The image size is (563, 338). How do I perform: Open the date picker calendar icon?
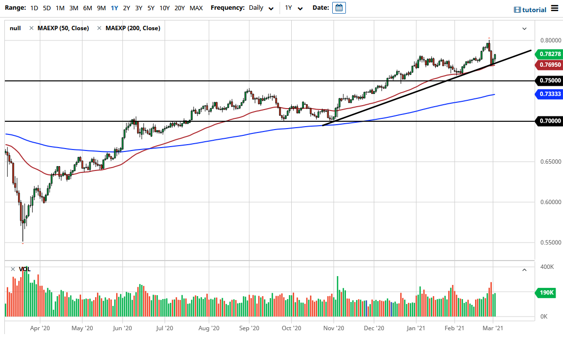click(x=339, y=8)
